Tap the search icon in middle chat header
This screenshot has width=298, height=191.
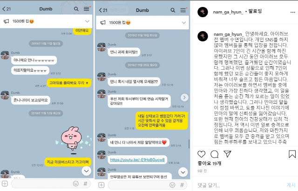(173, 10)
